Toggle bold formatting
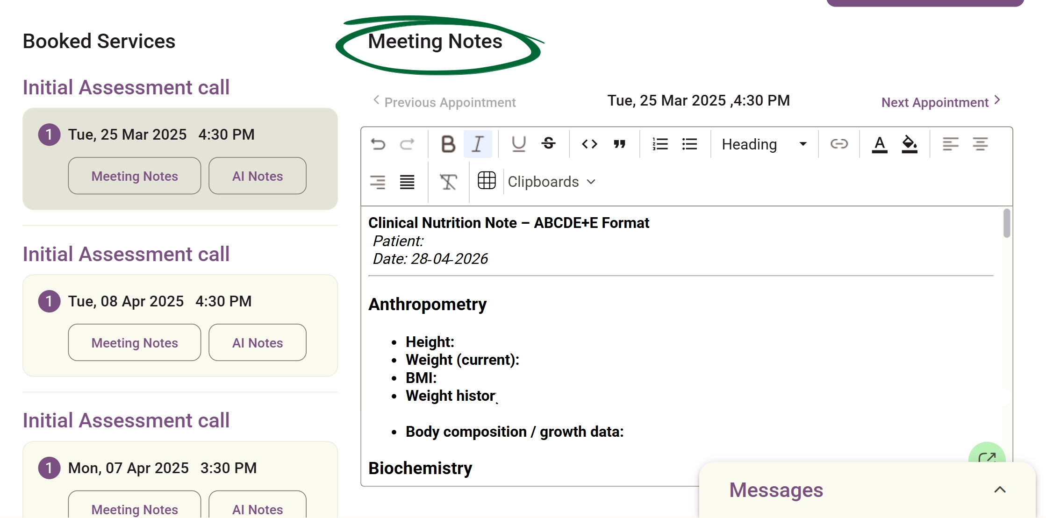 448,144
